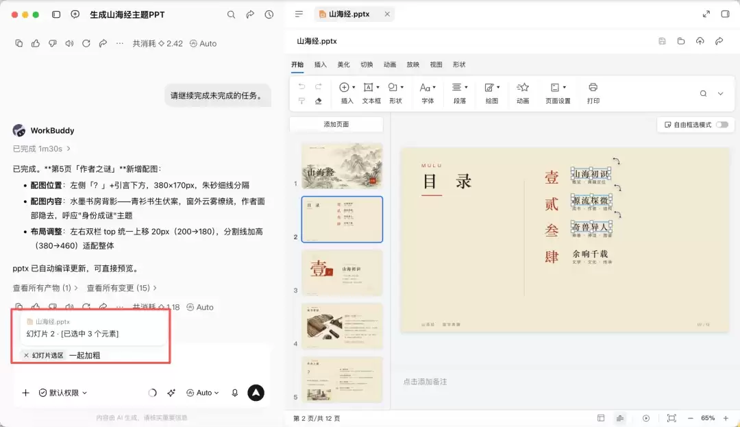Open the chat history clock icon
The height and width of the screenshot is (427, 740).
(269, 14)
